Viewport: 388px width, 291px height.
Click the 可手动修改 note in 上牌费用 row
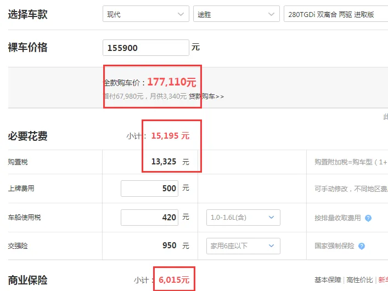351,189
